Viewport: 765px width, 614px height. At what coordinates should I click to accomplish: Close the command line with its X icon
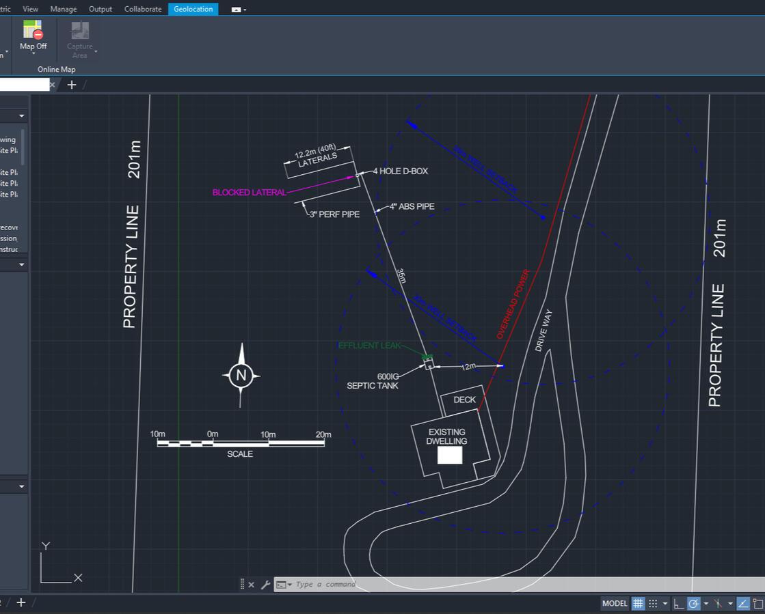[x=251, y=585]
